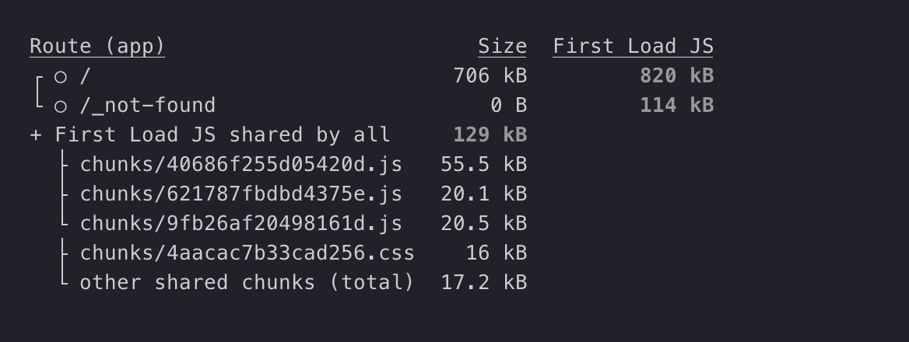This screenshot has width=909, height=342.
Task: Click the 820 kB first load value
Action: click(x=676, y=76)
